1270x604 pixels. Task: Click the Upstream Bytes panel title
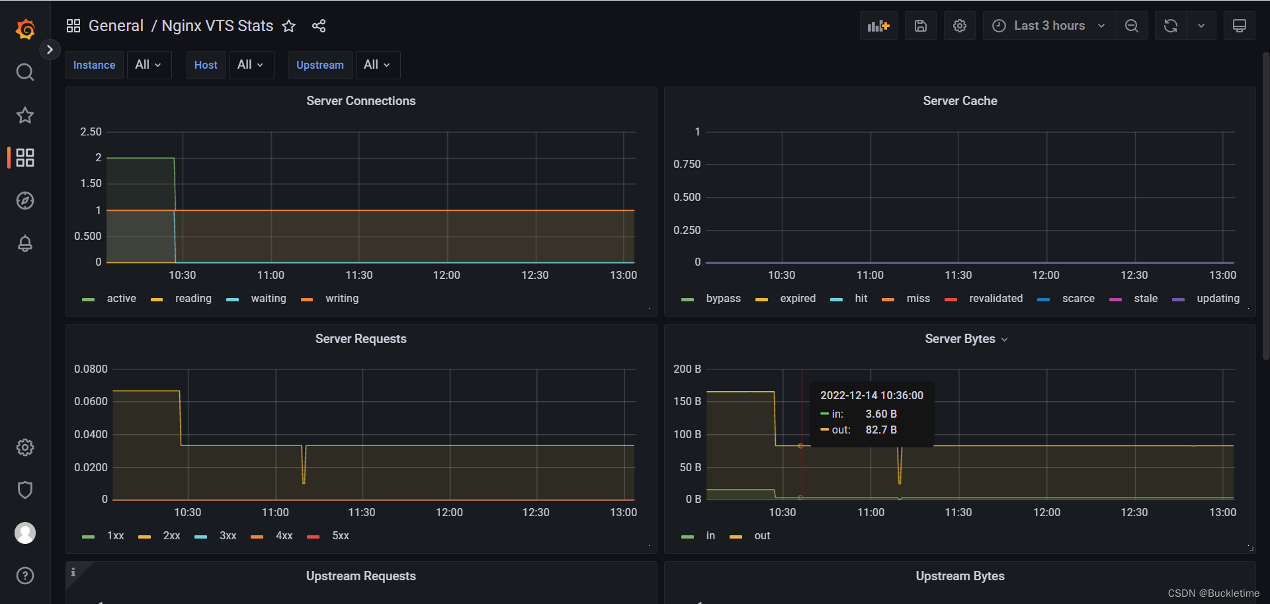tap(960, 576)
